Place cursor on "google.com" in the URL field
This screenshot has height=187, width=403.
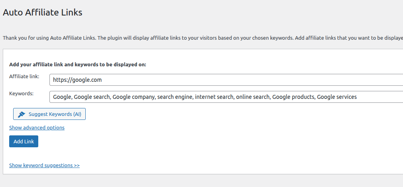(88, 80)
